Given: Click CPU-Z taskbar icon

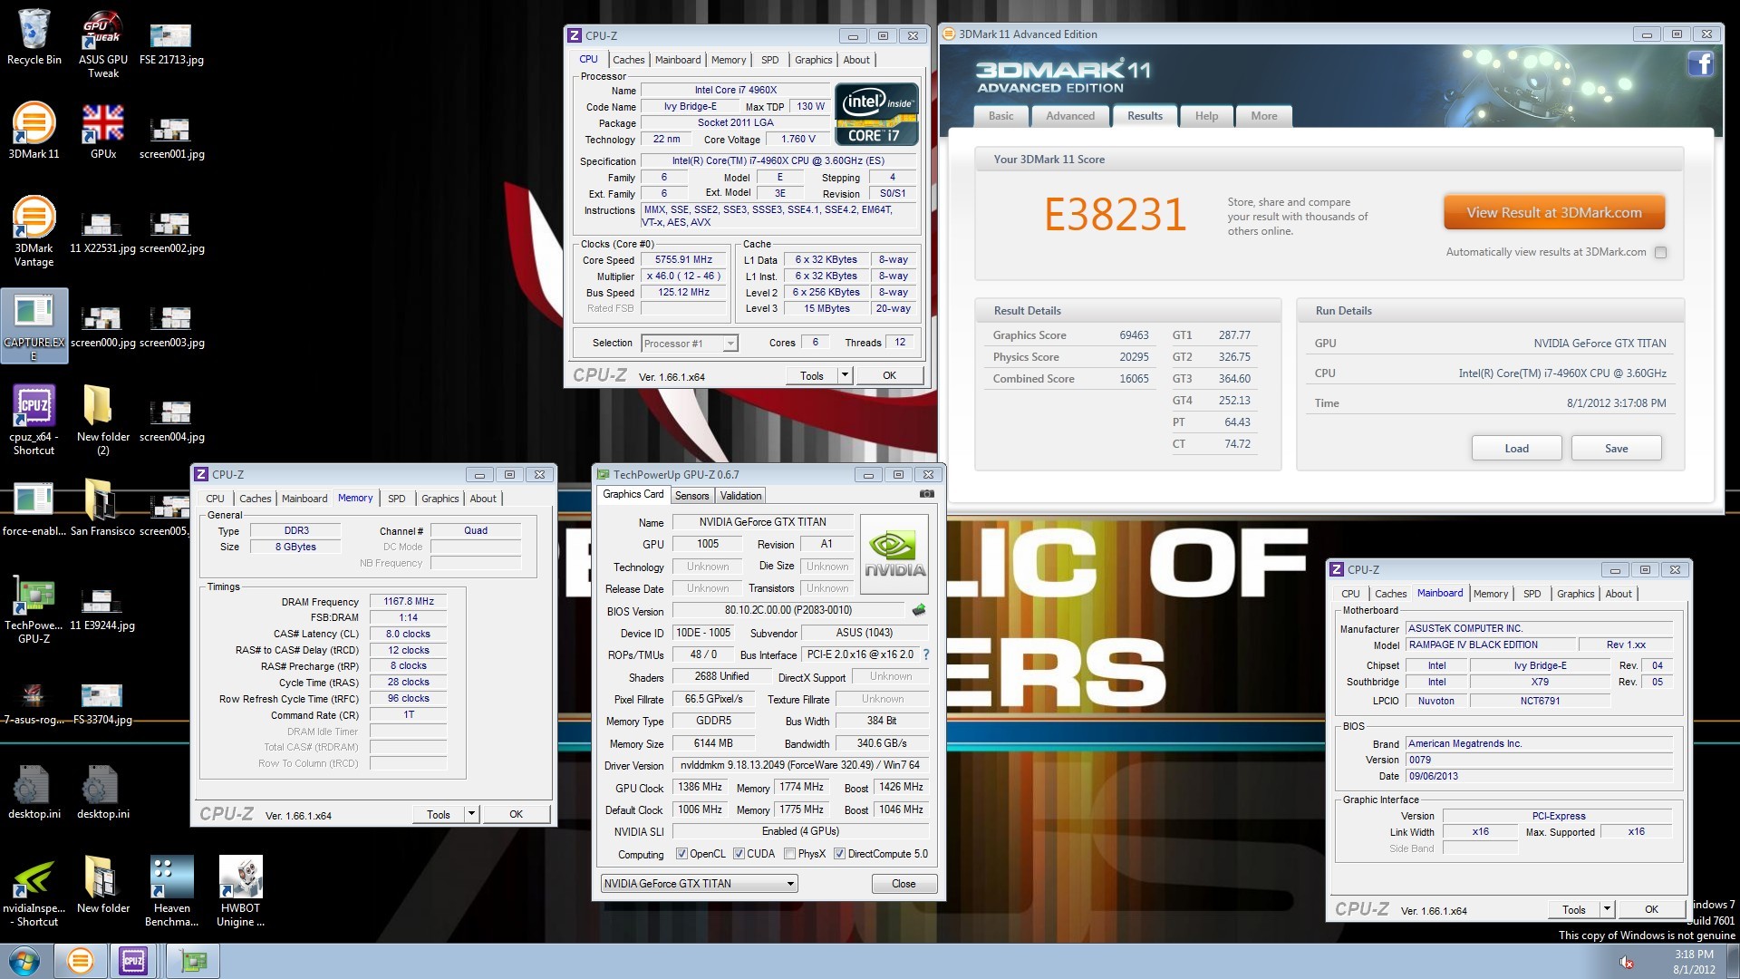Looking at the screenshot, I should tap(133, 961).
